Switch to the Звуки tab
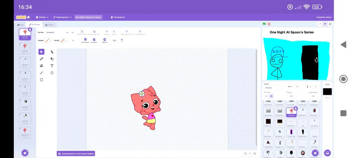The width and height of the screenshot is (353, 158). (x=49, y=25)
